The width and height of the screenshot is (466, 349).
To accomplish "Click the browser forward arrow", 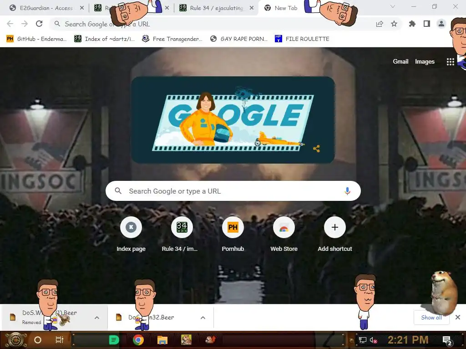I will (25, 24).
